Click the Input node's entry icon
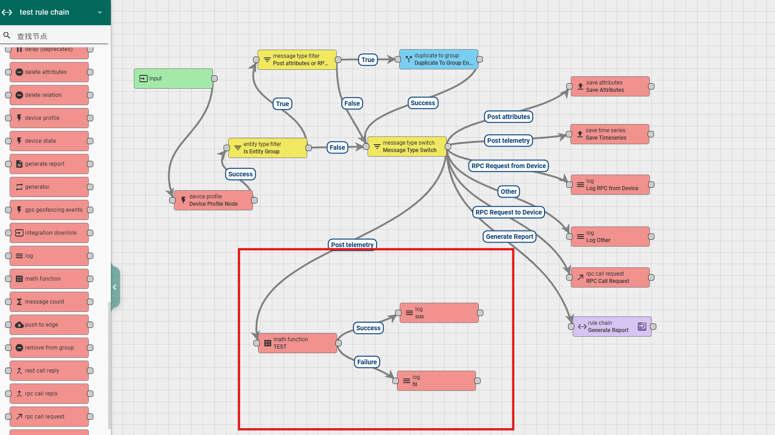The image size is (775, 435). tap(143, 79)
